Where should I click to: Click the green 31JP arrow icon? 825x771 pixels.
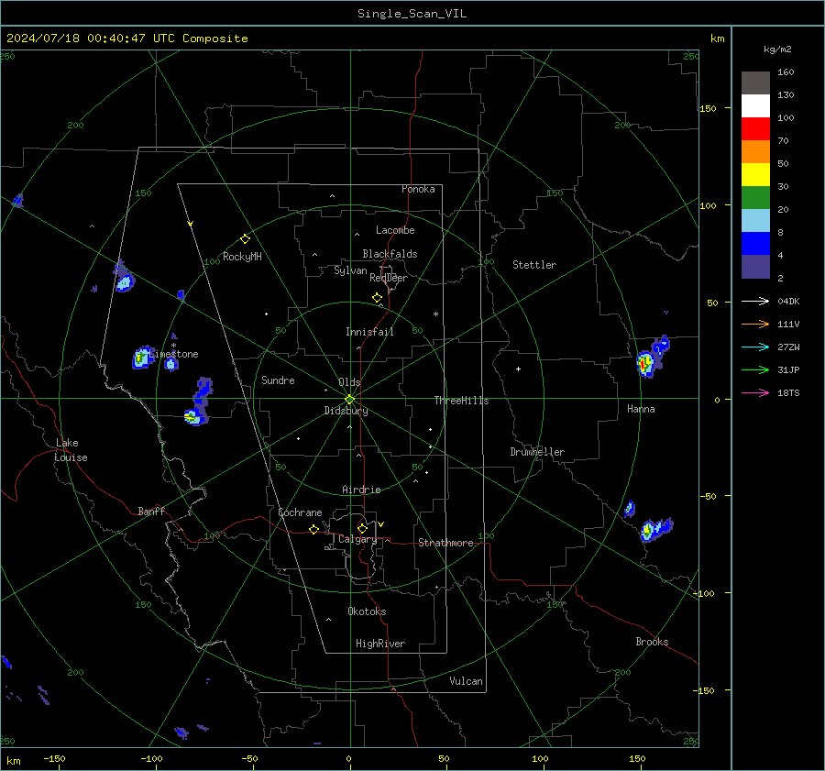755,370
